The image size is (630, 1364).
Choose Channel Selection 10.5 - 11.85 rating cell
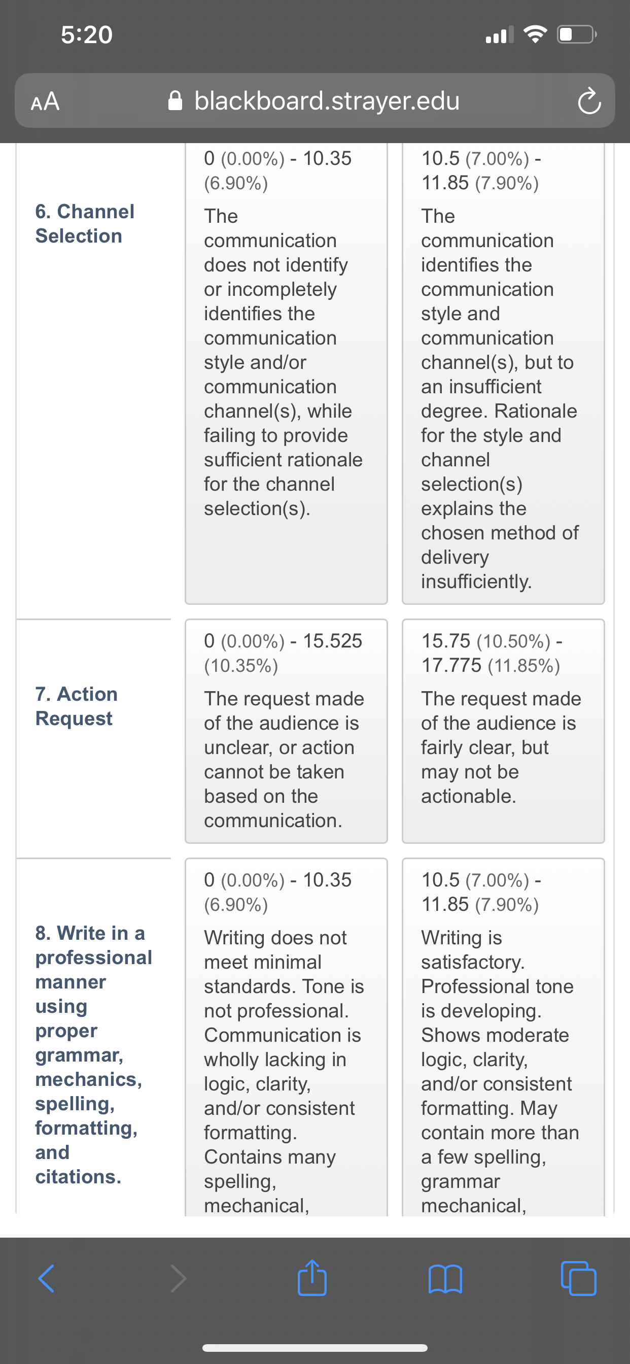tap(503, 373)
